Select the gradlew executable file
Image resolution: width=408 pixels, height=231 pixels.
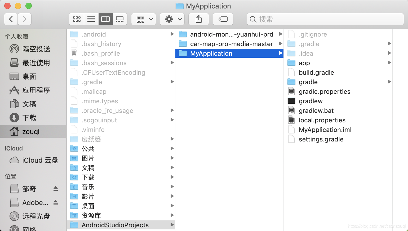tap(339, 101)
